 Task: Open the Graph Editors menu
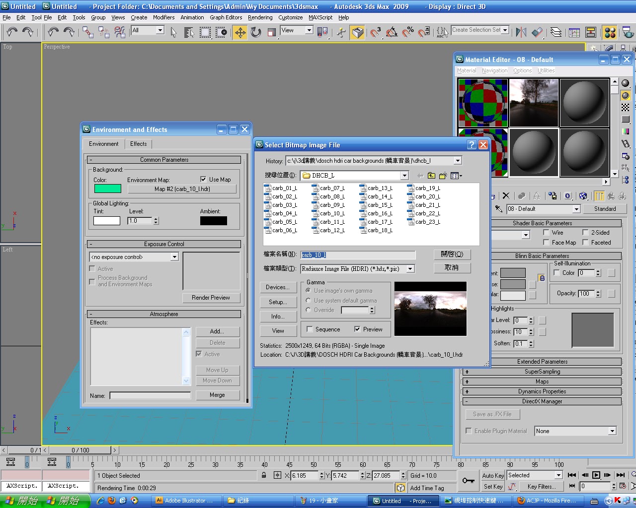point(226,17)
